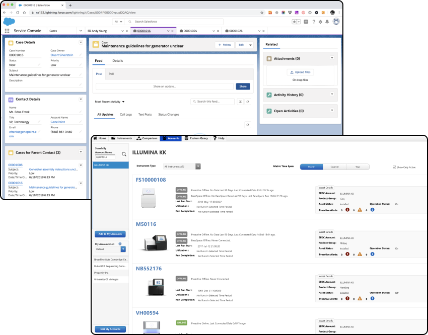The width and height of the screenshot is (428, 335).
Task: Toggle the Show Only Active checkbox
Action: coord(394,167)
